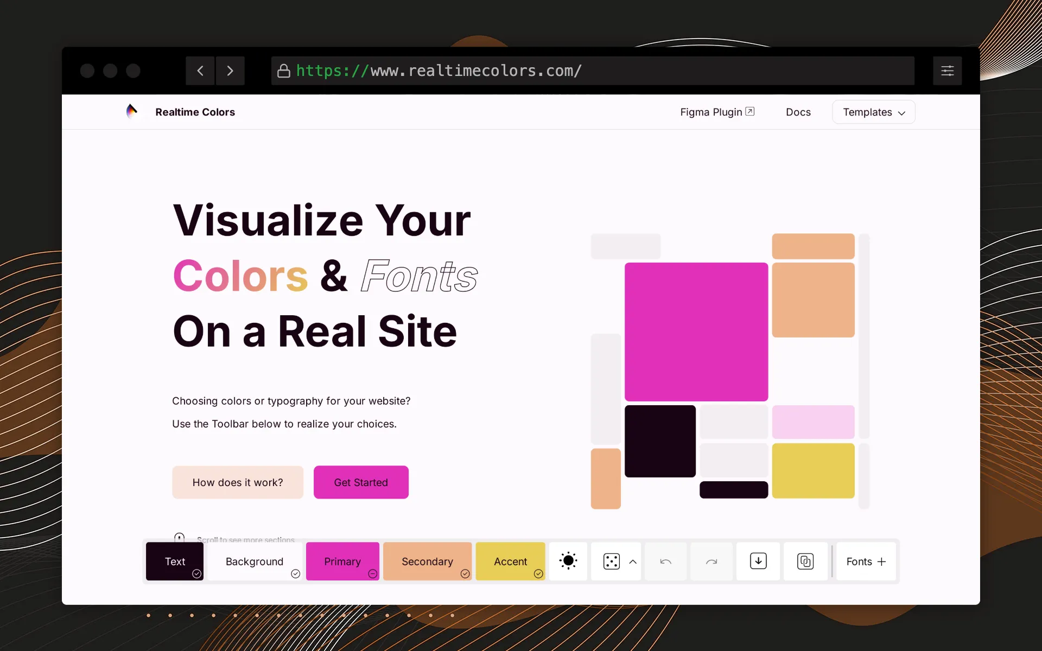Click the grid/pattern selector icon
The image size is (1042, 651).
[612, 561]
